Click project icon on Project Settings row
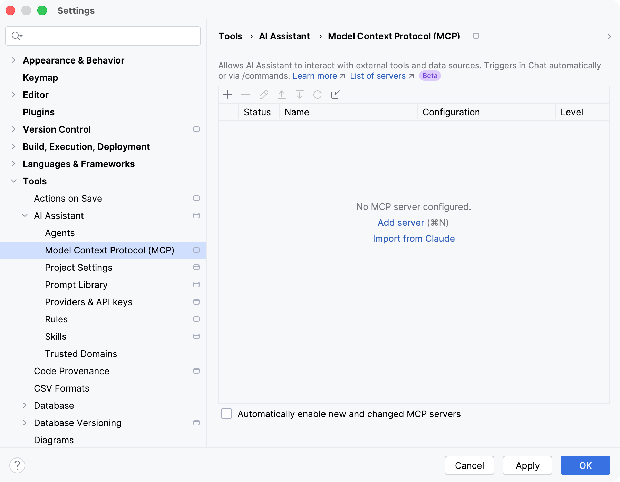 point(196,267)
